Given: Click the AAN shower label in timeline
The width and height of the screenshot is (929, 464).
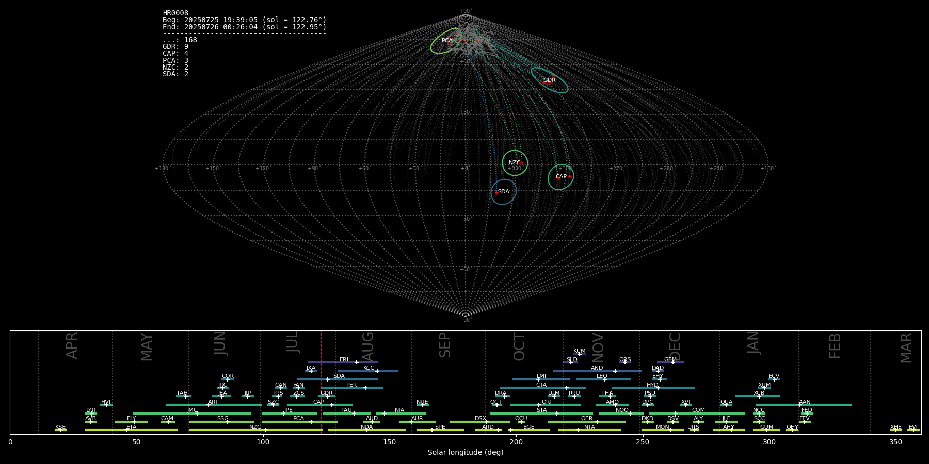Looking at the screenshot, I should tap(805, 402).
